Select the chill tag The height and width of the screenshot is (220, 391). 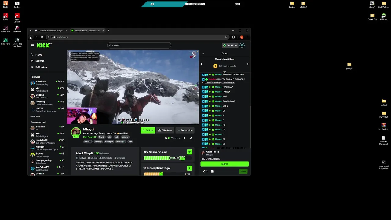(x=116, y=137)
